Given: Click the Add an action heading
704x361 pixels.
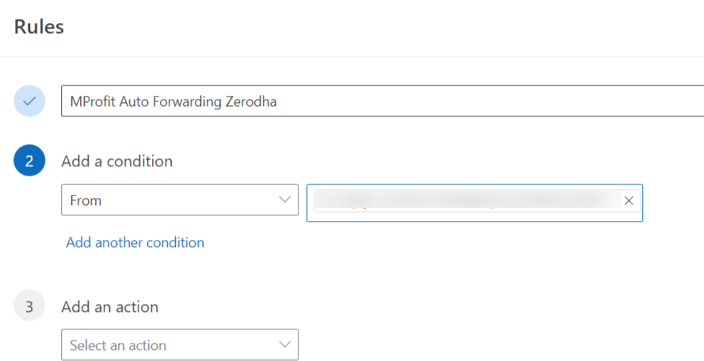Looking at the screenshot, I should pyautogui.click(x=110, y=306).
